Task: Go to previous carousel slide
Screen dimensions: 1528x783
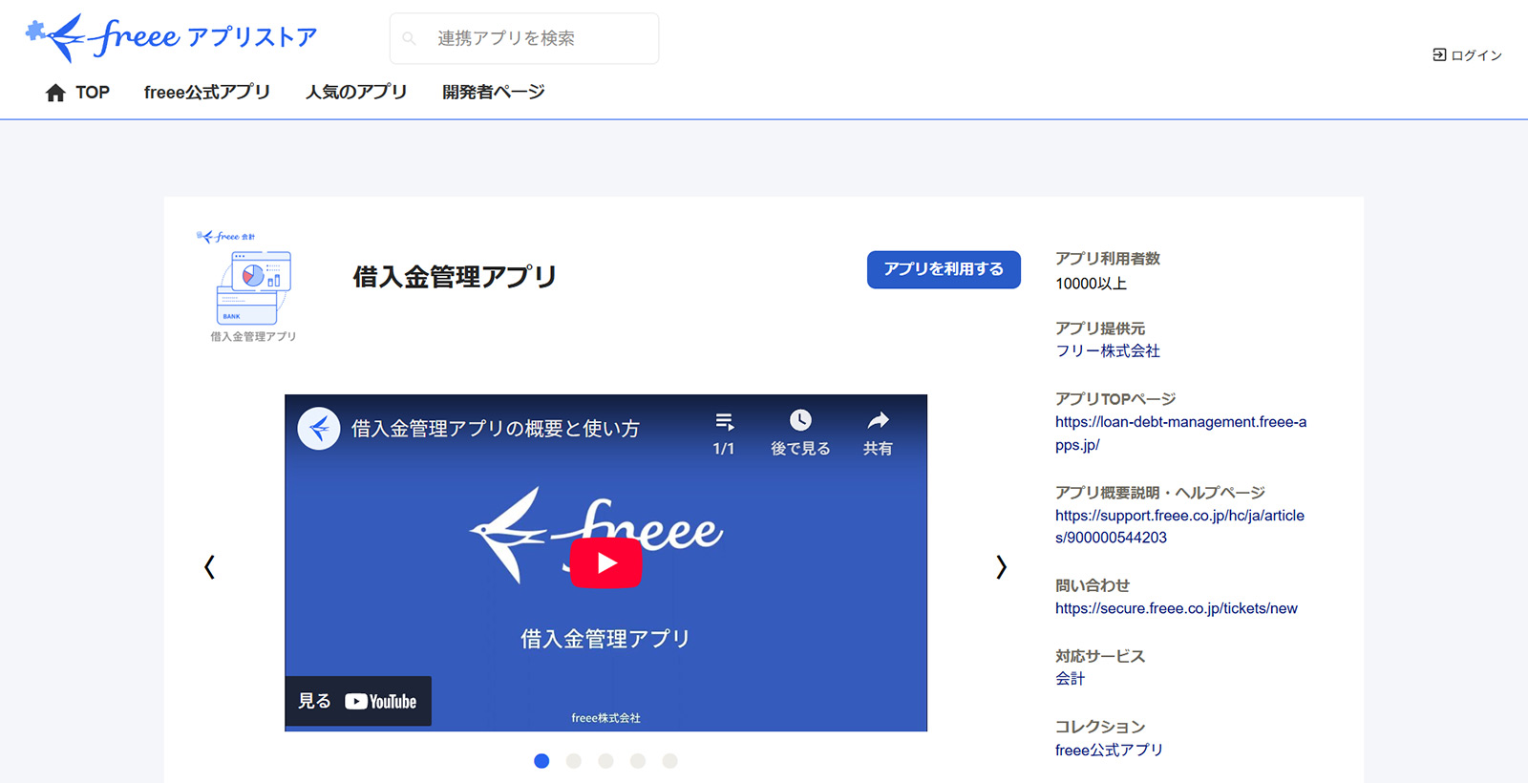Action: click(210, 567)
